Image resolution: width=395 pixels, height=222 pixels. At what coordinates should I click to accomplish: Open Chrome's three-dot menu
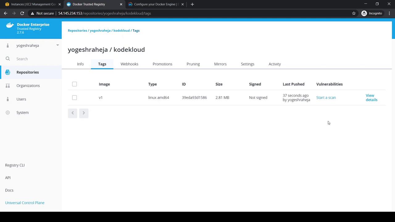(x=389, y=13)
